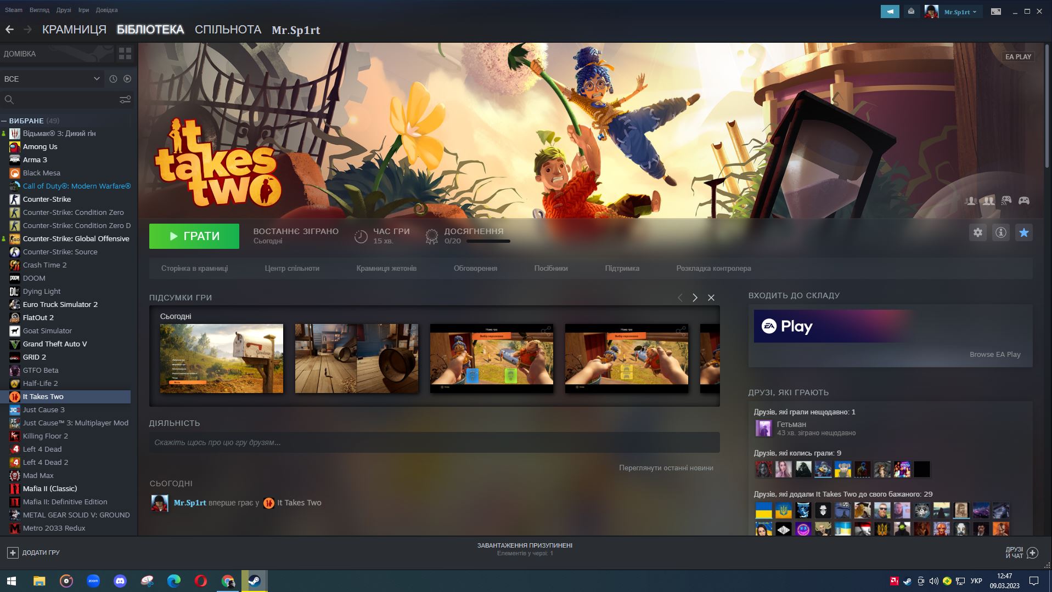This screenshot has width=1052, height=592.
Task: Click the recent activity clock icon
Action: point(113,79)
